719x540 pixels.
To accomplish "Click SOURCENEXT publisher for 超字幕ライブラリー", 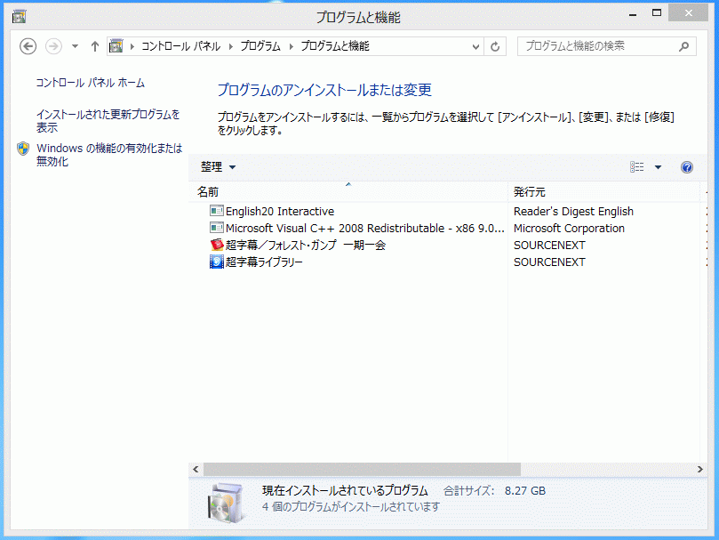I will coord(549,262).
